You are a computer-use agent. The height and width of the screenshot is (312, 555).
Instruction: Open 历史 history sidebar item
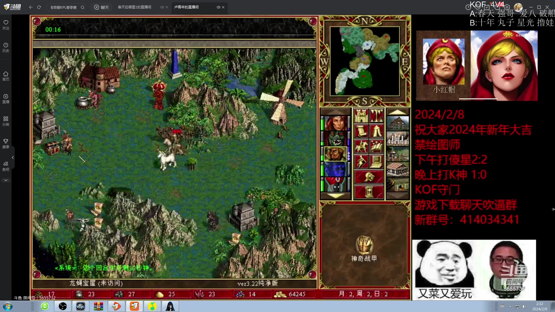pyautogui.click(x=6, y=47)
